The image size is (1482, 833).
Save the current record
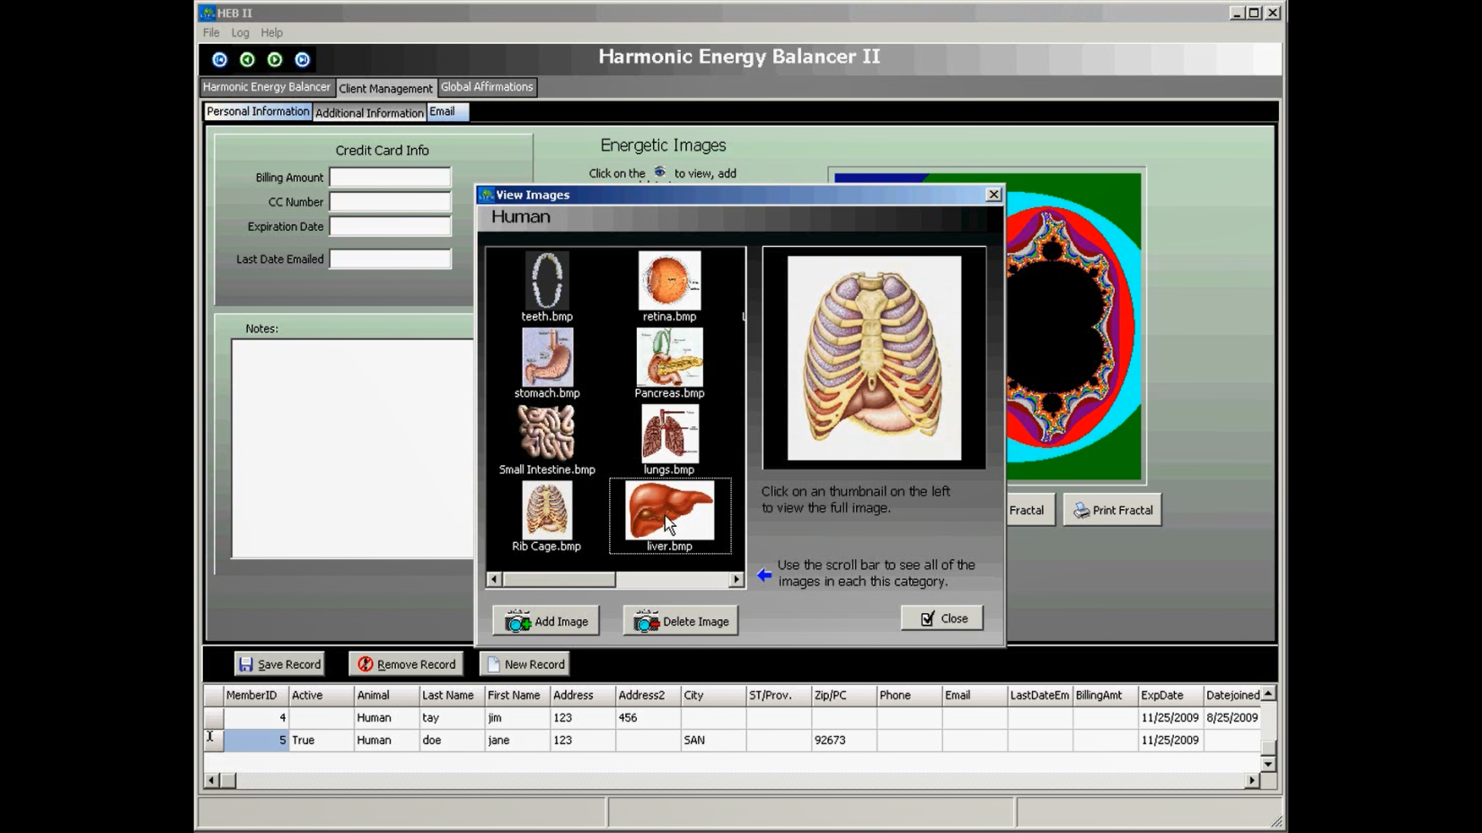[x=279, y=664]
